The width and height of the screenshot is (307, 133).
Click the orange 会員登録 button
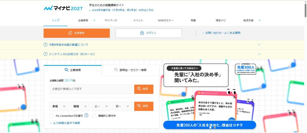tap(76, 33)
